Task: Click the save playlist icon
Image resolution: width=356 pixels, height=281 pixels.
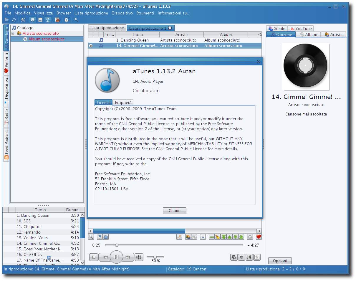Action: (x=100, y=237)
